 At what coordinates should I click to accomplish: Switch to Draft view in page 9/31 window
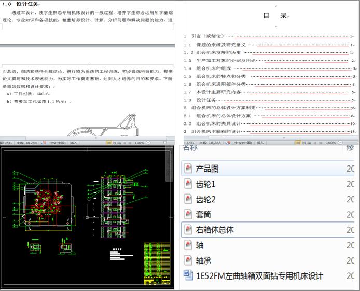[130, 143]
